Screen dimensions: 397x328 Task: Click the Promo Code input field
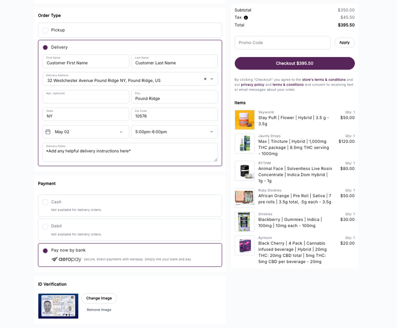click(x=282, y=43)
